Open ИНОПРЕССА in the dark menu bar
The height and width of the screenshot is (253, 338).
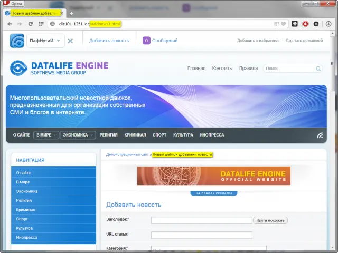212,135
